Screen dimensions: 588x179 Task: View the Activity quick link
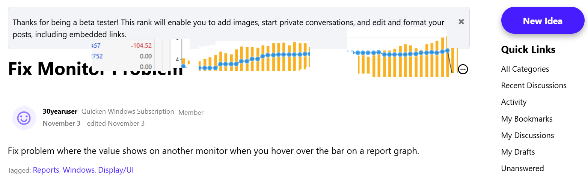point(514,102)
